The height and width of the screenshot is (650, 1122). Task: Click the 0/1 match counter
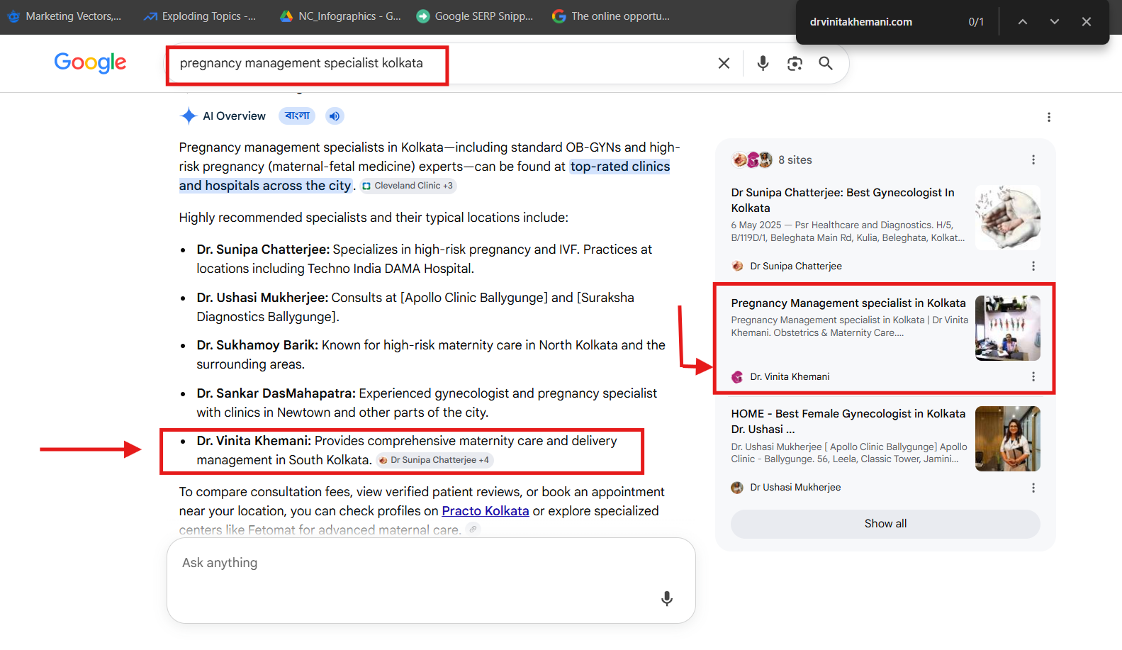pos(976,22)
